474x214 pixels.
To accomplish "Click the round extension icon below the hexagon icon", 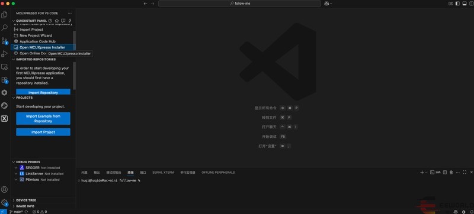I will coord(4,105).
